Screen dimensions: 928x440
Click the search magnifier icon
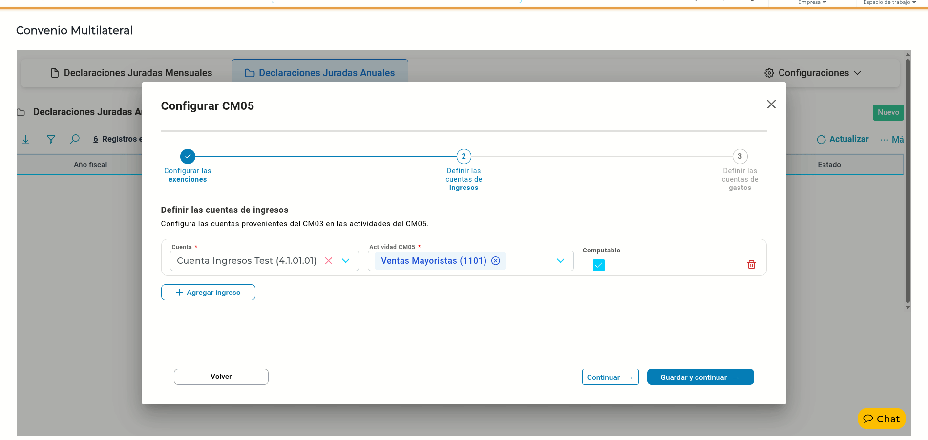(75, 139)
